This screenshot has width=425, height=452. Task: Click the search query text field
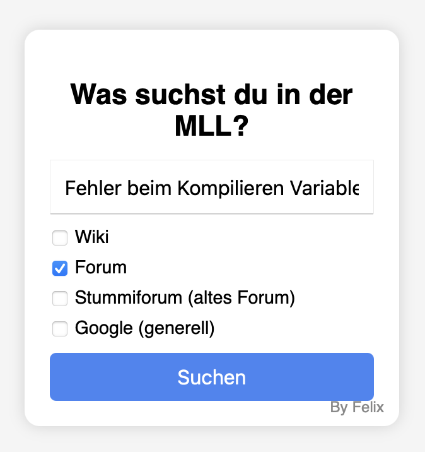tap(212, 187)
